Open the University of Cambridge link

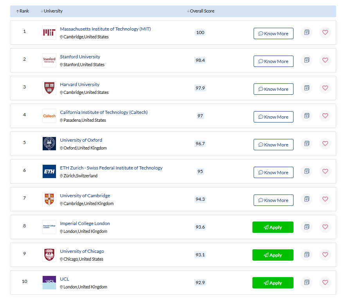[85, 196]
